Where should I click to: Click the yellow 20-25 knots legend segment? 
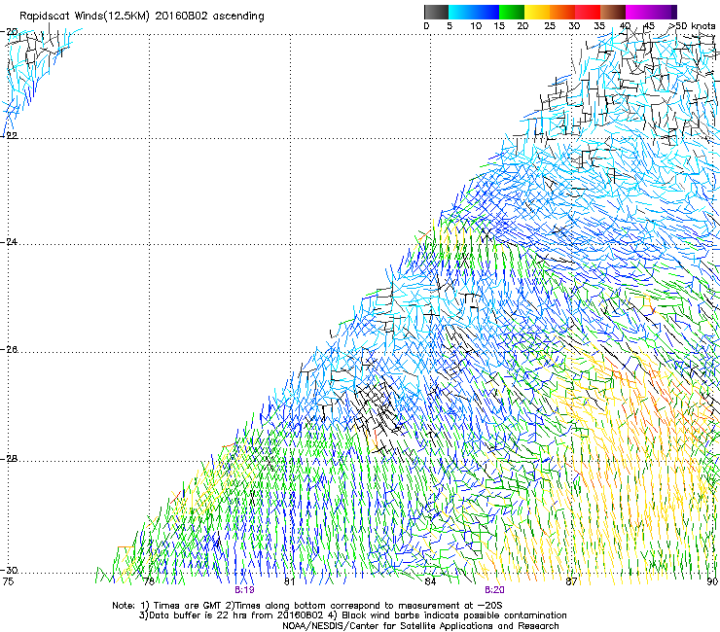click(x=537, y=12)
